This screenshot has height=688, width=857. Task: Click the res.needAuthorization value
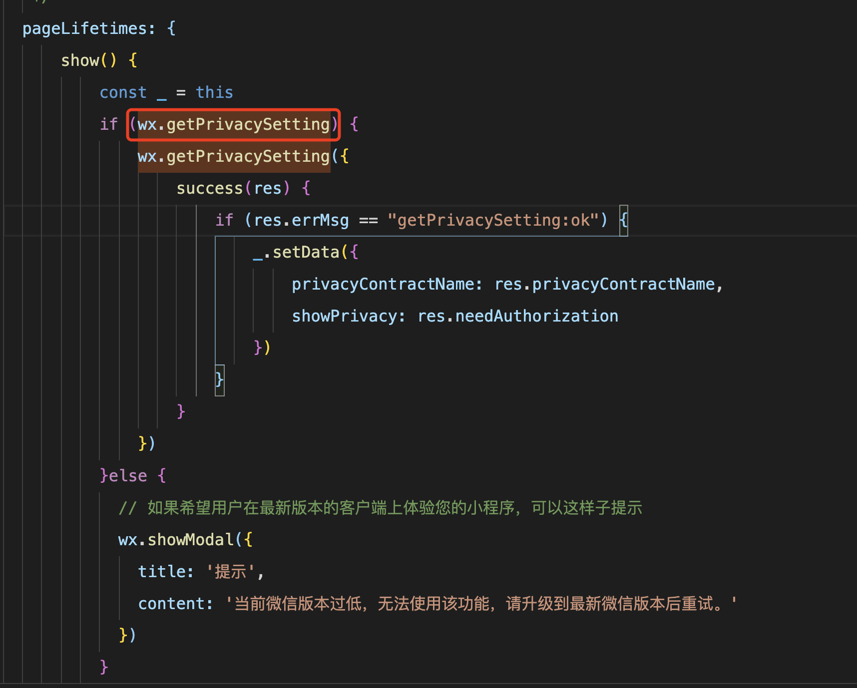518,316
